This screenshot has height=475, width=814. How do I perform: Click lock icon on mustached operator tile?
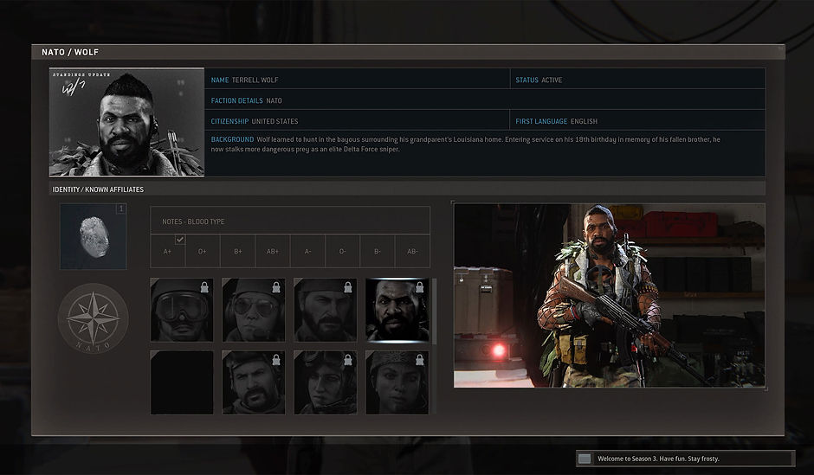tap(276, 359)
